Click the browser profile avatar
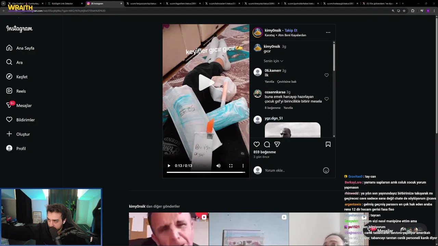Image resolution: width=438 pixels, height=246 pixels. [x=428, y=11]
